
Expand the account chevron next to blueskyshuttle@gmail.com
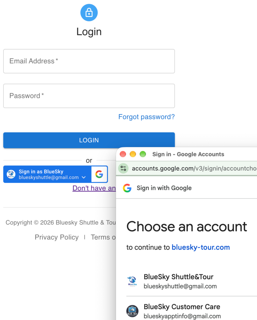point(84,177)
